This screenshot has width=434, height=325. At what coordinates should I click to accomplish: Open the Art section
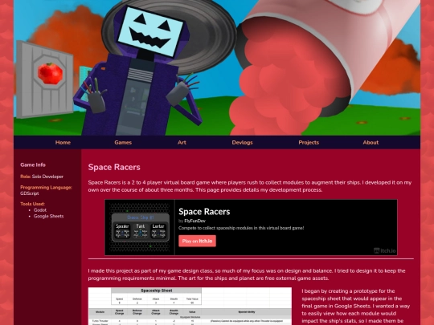[182, 142]
